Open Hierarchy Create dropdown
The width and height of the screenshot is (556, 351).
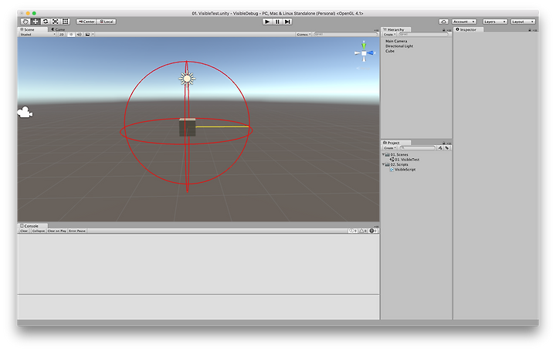[389, 35]
